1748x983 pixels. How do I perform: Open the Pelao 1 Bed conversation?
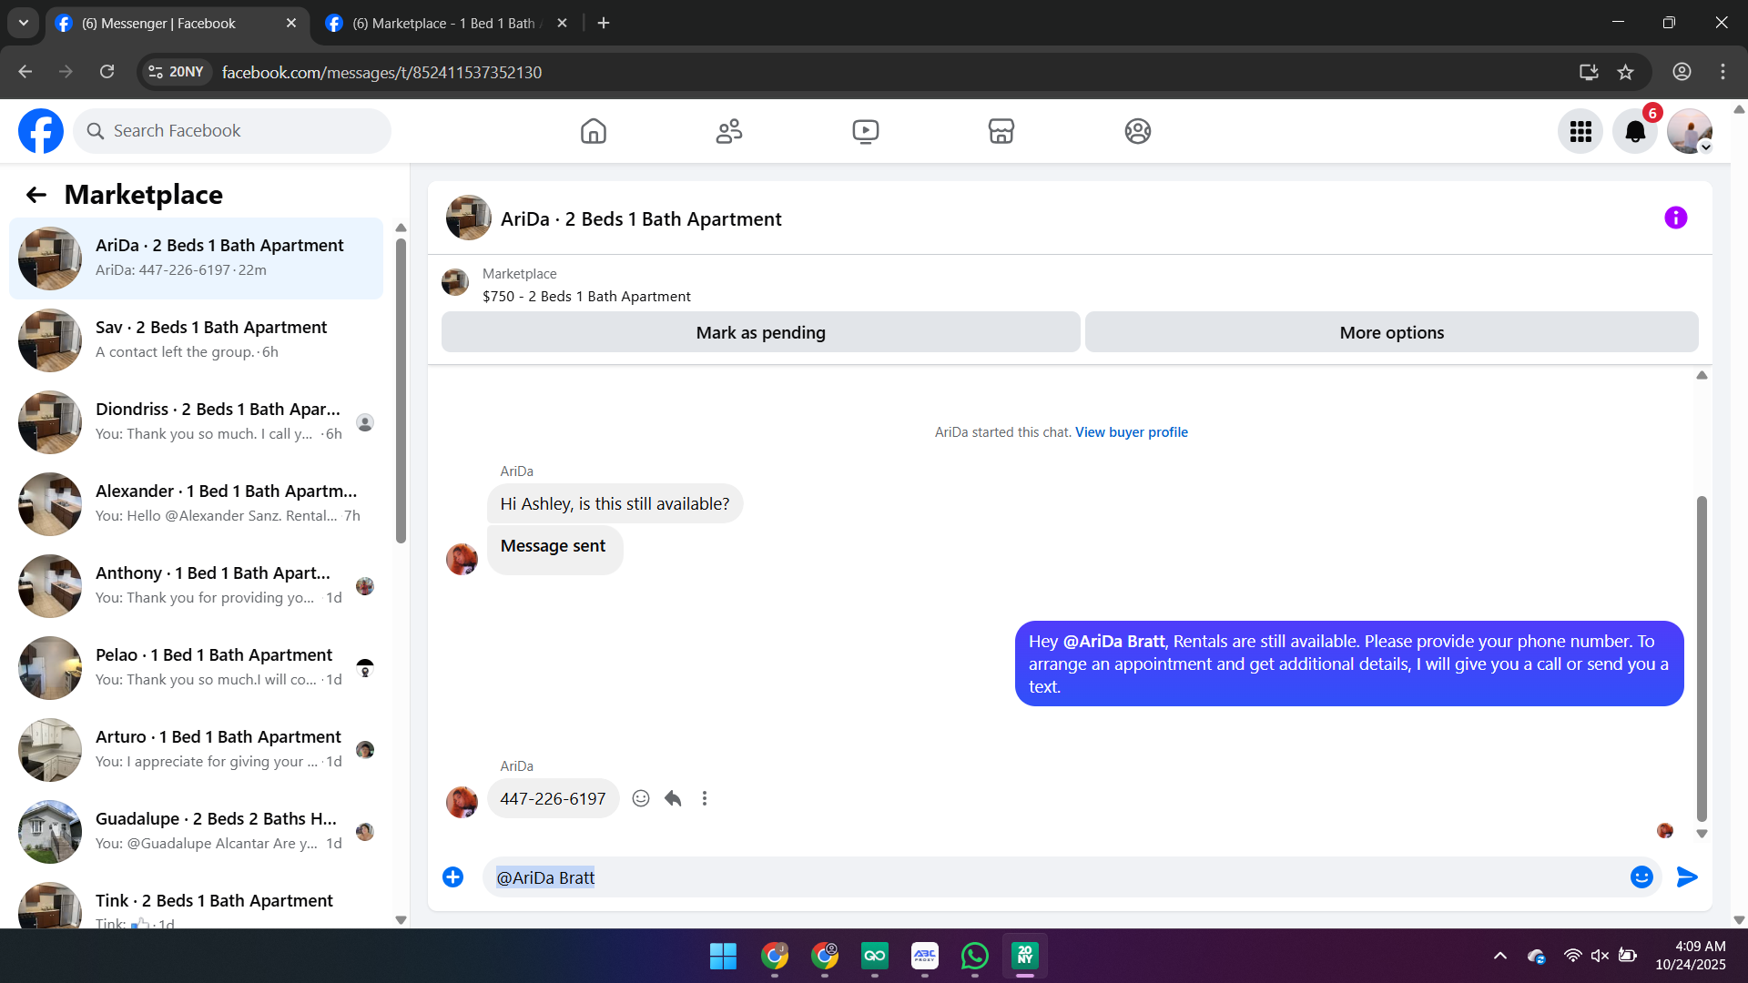[196, 668]
